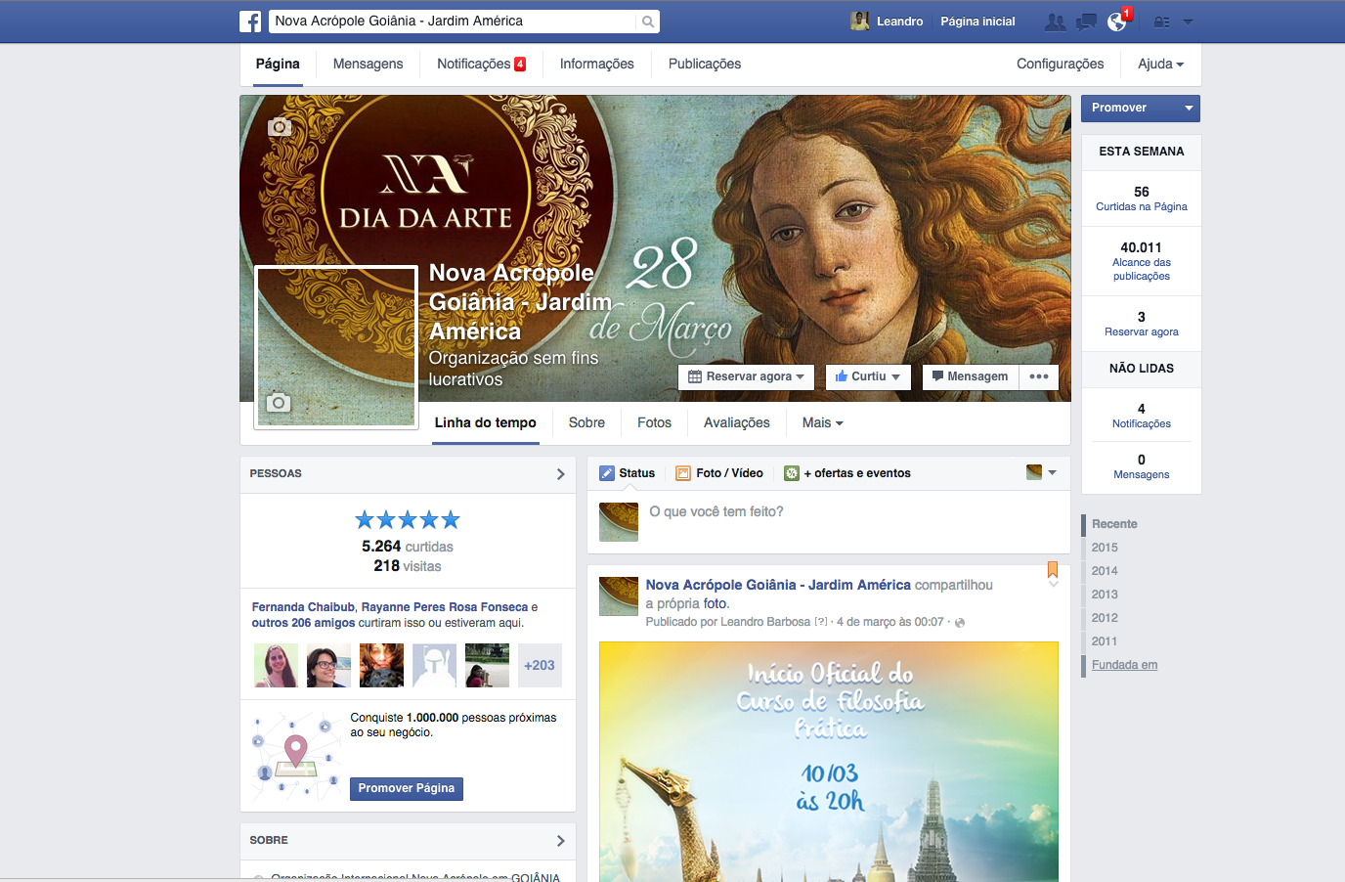The width and height of the screenshot is (1345, 882).
Task: Open Fernanda Chaibub profile link
Action: point(303,607)
